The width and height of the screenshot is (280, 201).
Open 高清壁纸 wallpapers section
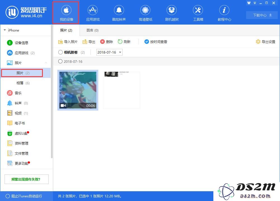[x=145, y=13]
